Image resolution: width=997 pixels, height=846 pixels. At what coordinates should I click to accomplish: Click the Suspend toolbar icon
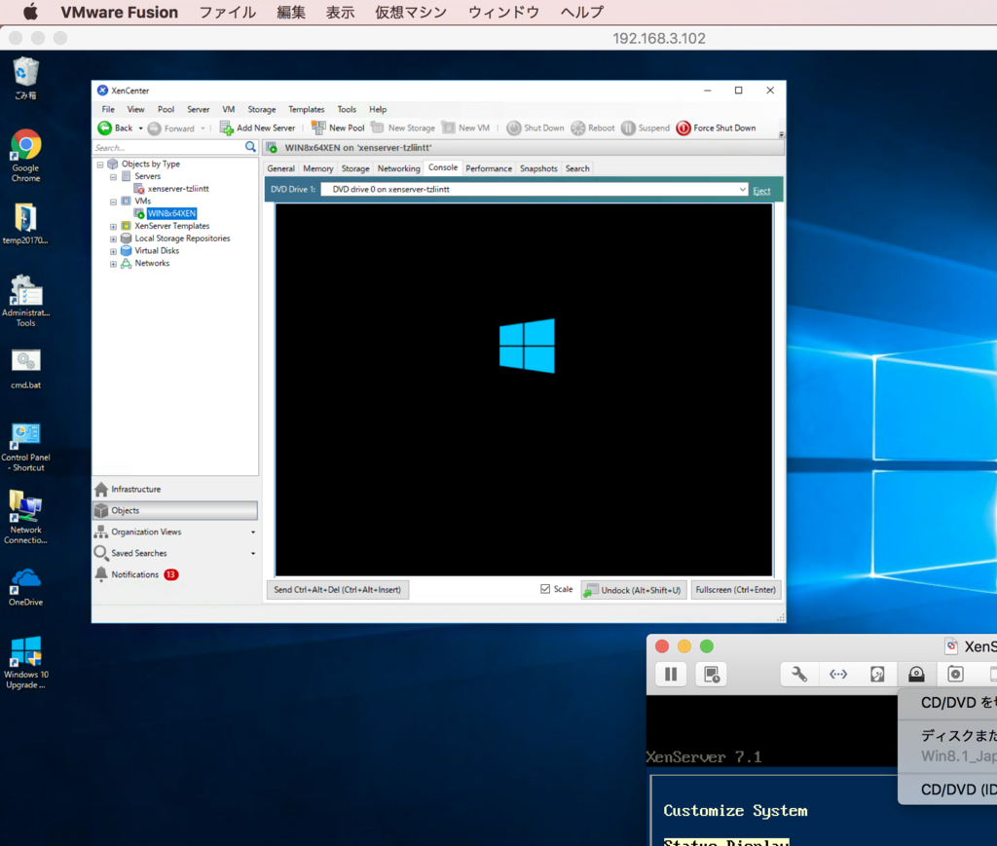(x=628, y=128)
